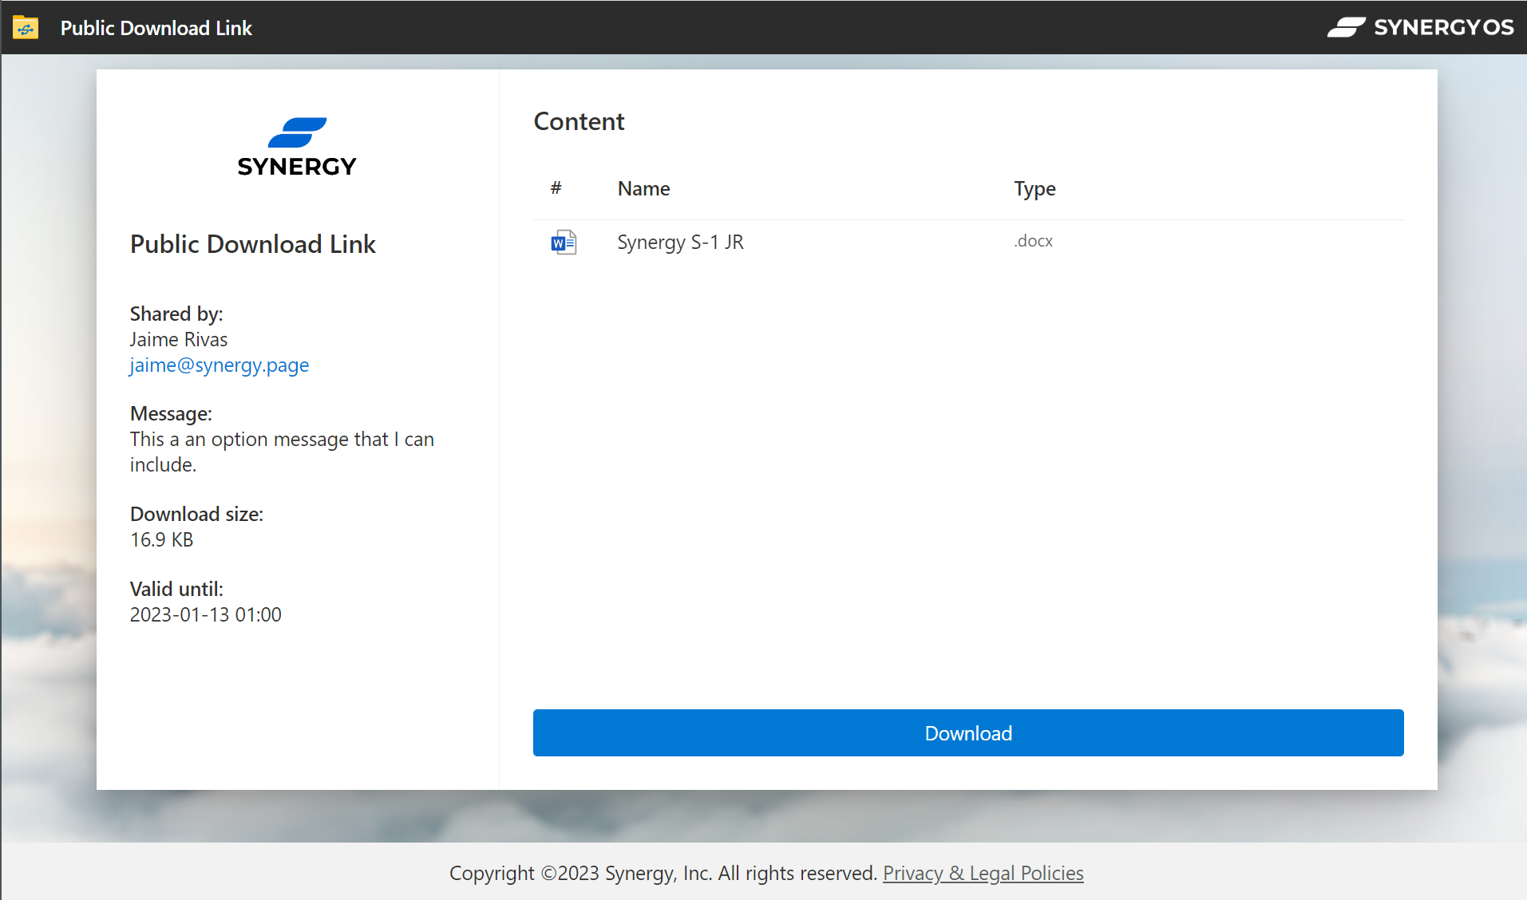Screen dimensions: 1527x900
Task: Click the Jaime Rivas name text
Action: (x=179, y=339)
